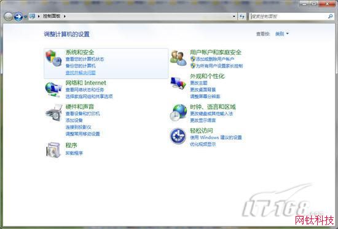
Task: Click 为所有用户设置家长控制 link
Action: (x=219, y=66)
